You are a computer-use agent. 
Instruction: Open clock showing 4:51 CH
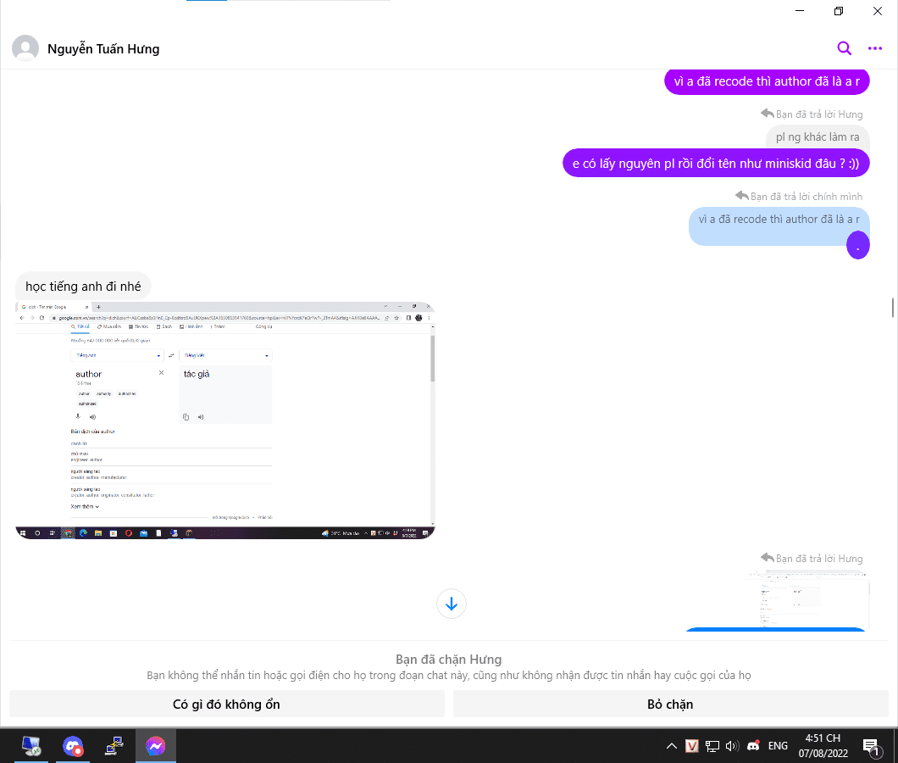click(x=823, y=746)
